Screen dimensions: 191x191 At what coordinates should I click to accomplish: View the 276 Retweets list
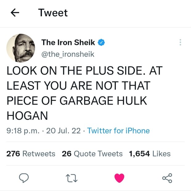click(31, 153)
